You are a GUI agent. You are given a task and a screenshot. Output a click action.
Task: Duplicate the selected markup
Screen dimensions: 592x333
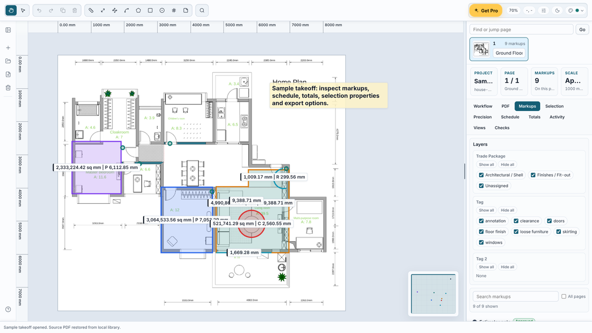[x=63, y=10]
